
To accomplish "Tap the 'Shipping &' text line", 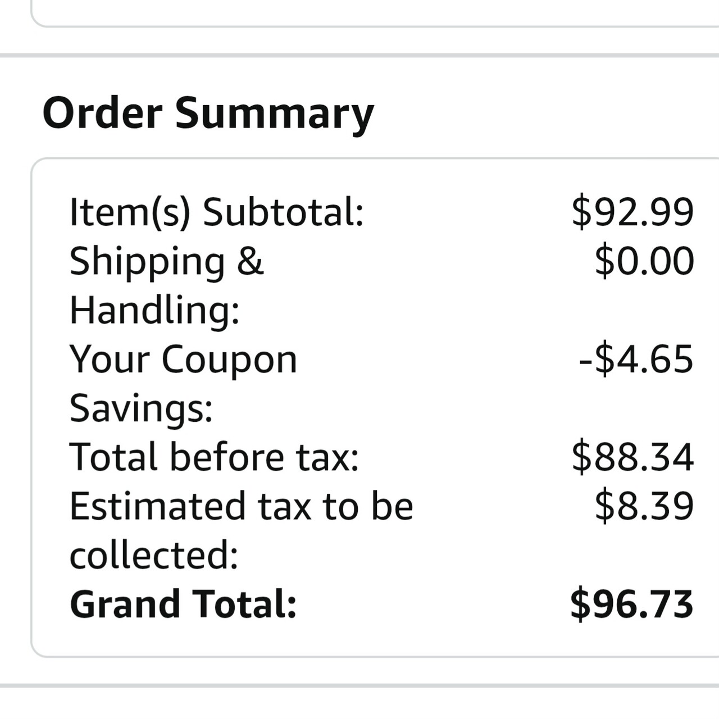I will pos(166,262).
